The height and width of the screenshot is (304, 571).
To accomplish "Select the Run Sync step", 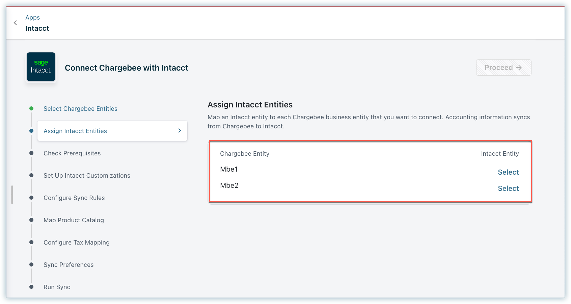I will tap(57, 287).
